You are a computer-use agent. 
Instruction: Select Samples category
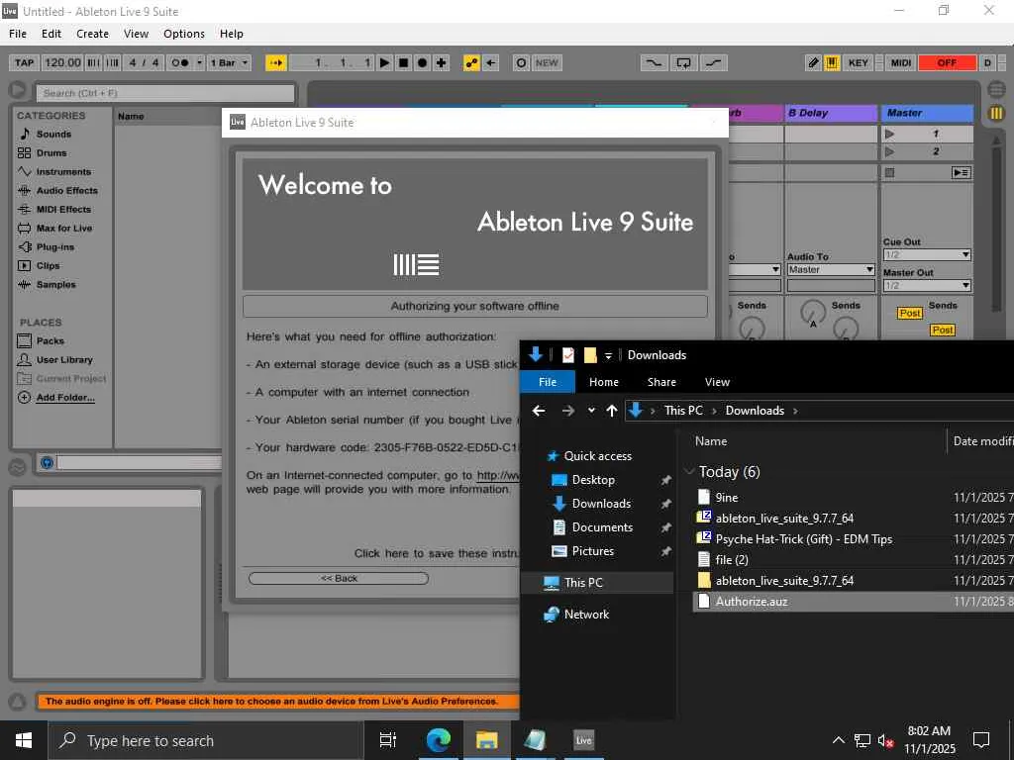pos(55,284)
